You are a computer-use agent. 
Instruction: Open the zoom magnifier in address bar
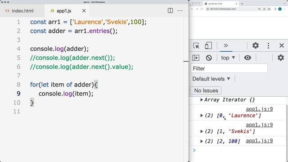(x=259, y=9)
